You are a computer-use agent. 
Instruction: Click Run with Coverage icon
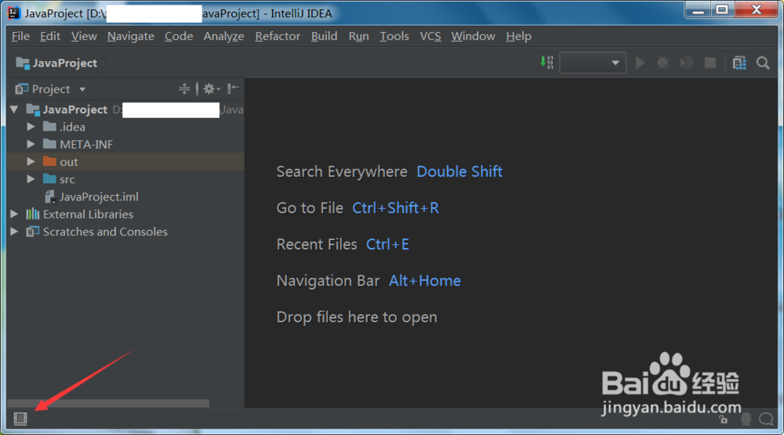pos(687,63)
